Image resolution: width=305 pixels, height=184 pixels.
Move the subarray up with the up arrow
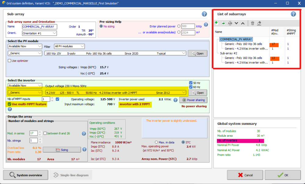coord(243,23)
